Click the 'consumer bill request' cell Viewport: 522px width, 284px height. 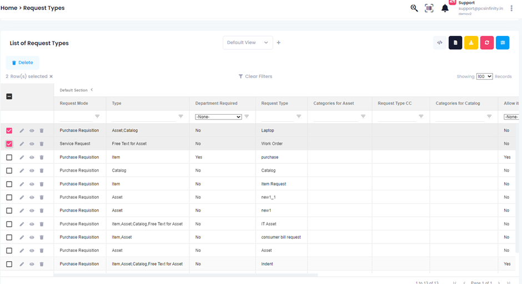(x=281, y=237)
